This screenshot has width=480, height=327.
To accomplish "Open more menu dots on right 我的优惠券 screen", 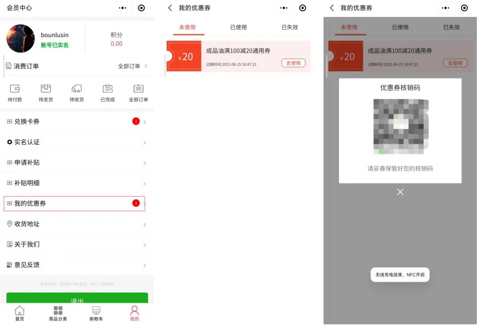I will [446, 8].
